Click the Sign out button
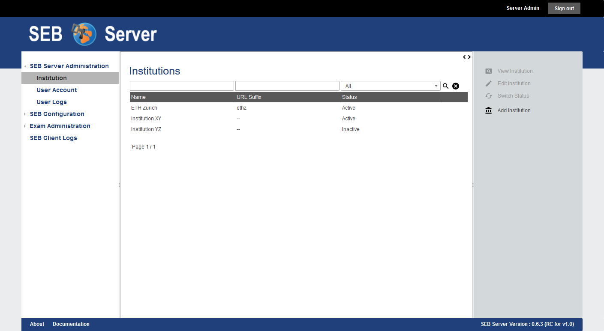Image resolution: width=604 pixels, height=331 pixels. (564, 9)
